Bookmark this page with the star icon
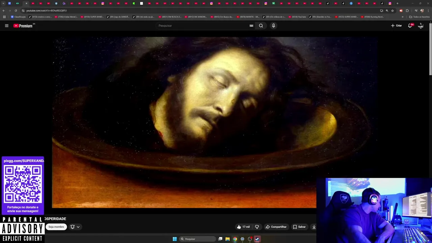This screenshot has width=432, height=243. (x=392, y=10)
